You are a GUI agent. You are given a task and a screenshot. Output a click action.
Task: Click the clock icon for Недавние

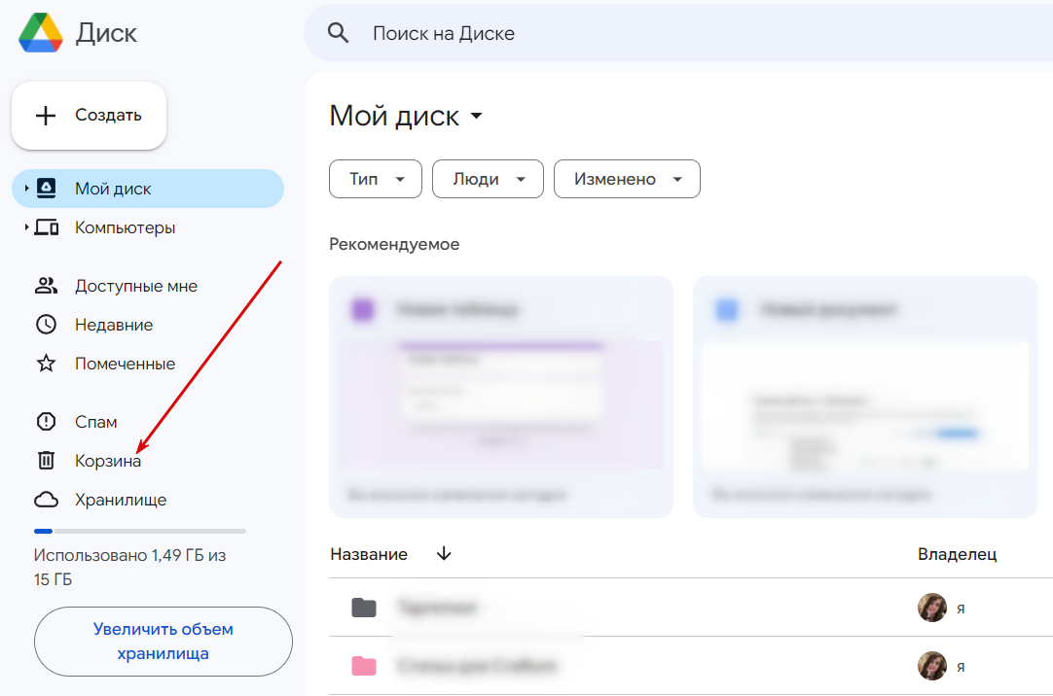(46, 325)
